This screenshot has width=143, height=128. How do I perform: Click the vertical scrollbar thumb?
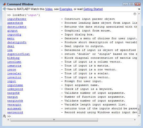(x=139, y=109)
